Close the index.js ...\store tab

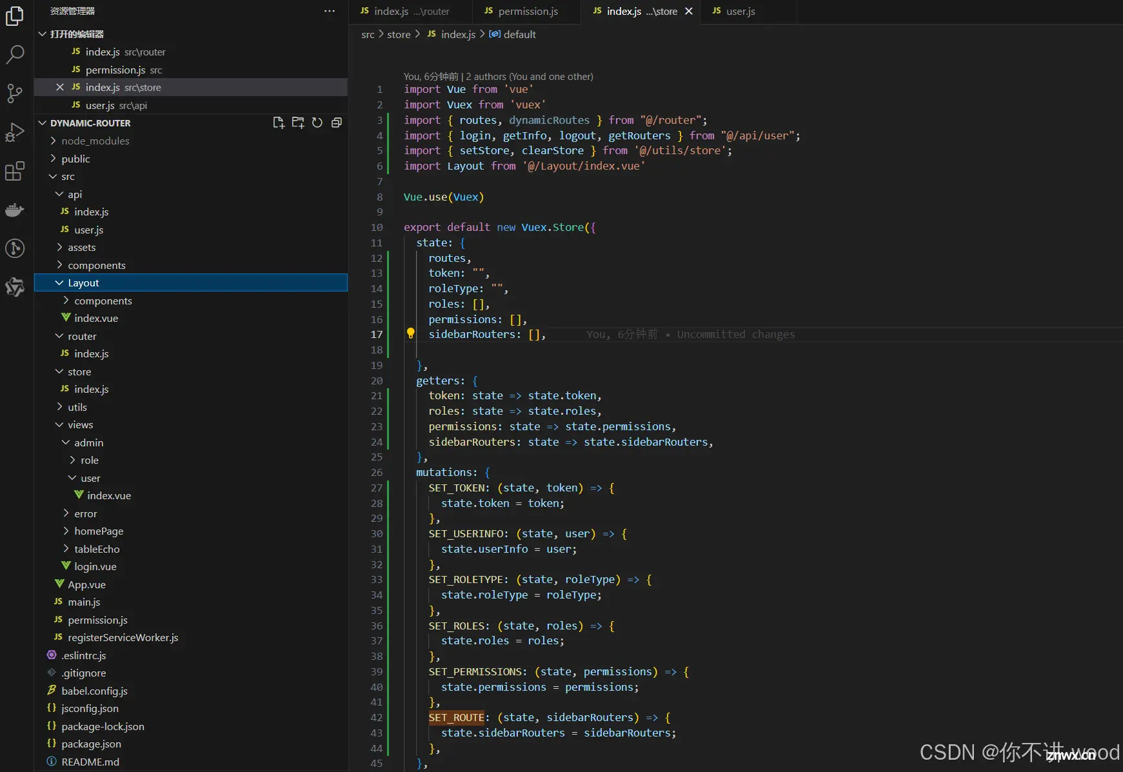click(x=689, y=11)
